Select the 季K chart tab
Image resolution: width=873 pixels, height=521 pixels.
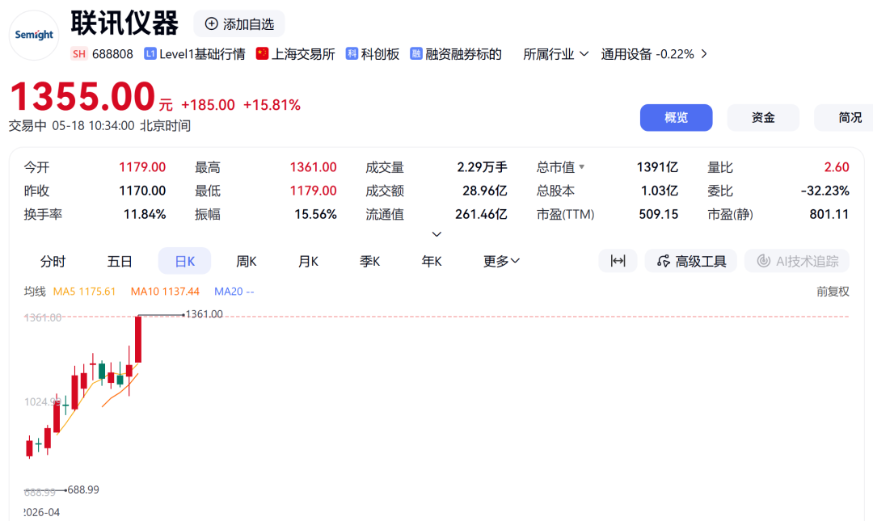(369, 261)
